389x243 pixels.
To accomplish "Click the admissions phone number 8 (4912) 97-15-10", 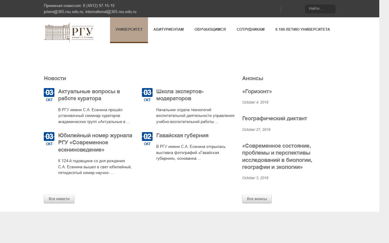I will tap(98, 6).
